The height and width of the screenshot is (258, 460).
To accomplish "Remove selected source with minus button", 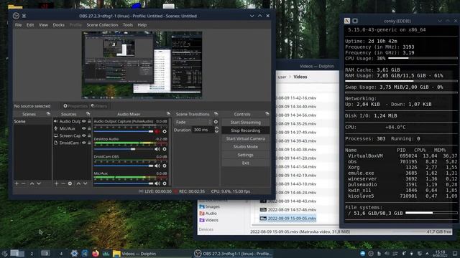I will pos(63,183).
